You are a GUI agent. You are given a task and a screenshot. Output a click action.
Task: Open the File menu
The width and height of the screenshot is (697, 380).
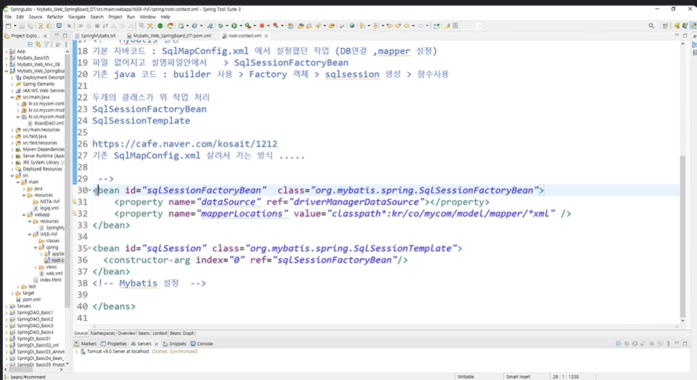pos(8,17)
